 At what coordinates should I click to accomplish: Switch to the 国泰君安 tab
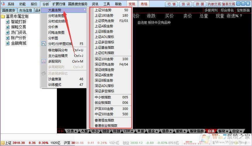click(9, 11)
